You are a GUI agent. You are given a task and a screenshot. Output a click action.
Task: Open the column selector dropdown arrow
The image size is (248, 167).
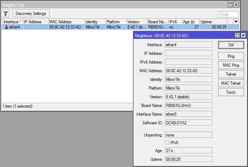coord(236,22)
